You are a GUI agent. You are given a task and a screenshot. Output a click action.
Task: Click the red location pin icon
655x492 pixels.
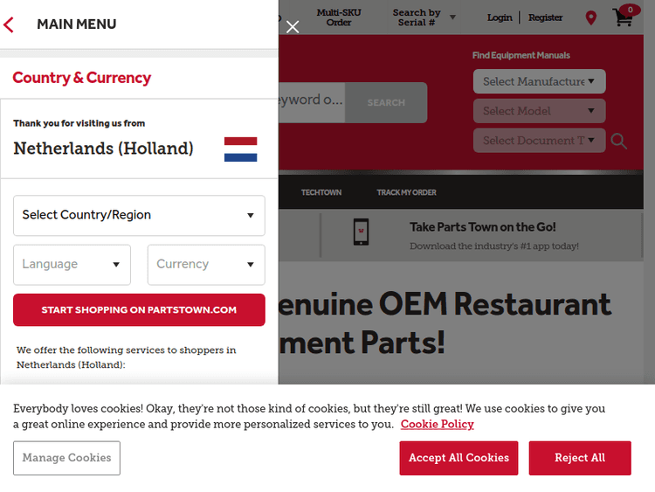591,17
